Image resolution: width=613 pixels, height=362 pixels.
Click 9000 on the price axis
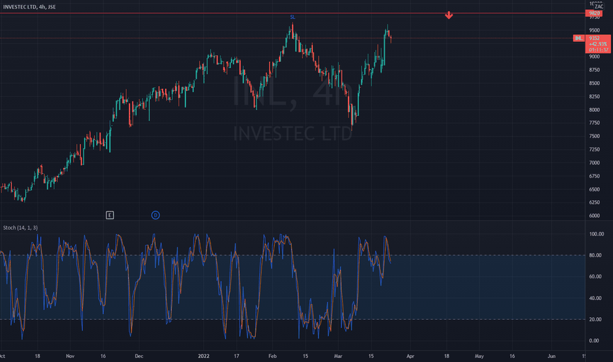click(x=594, y=57)
